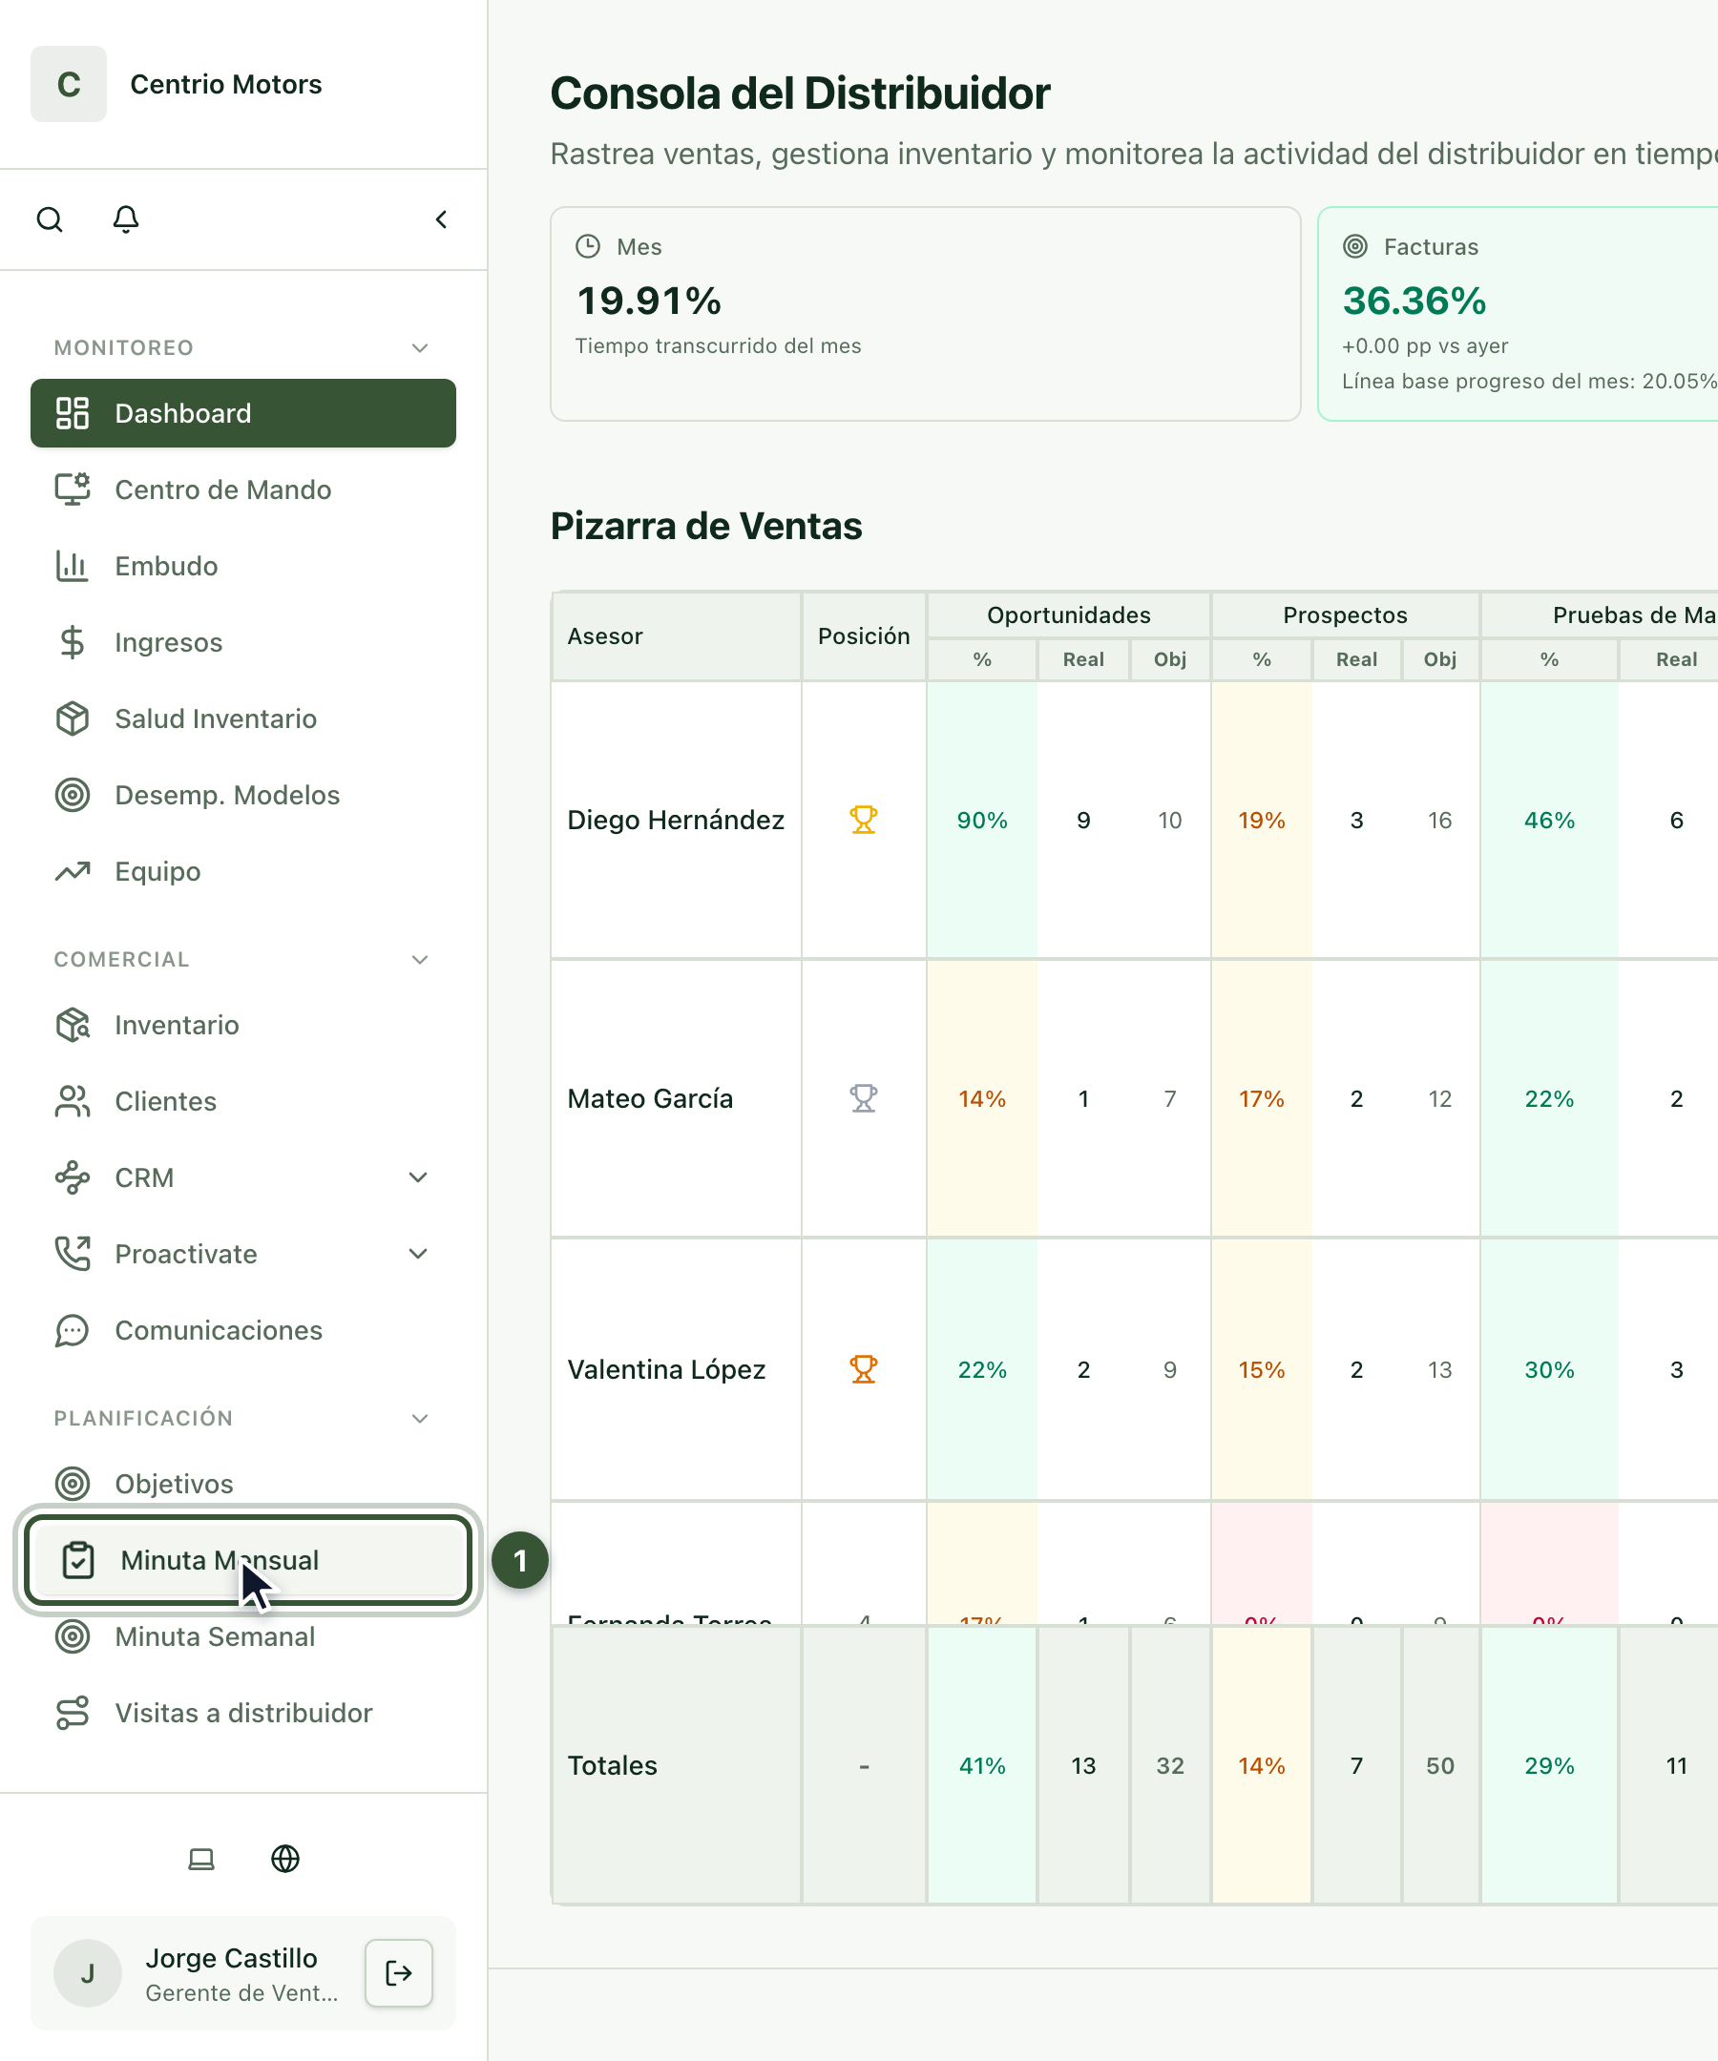1718x2061 pixels.
Task: Collapse sidebar with the left chevron
Action: (x=441, y=219)
